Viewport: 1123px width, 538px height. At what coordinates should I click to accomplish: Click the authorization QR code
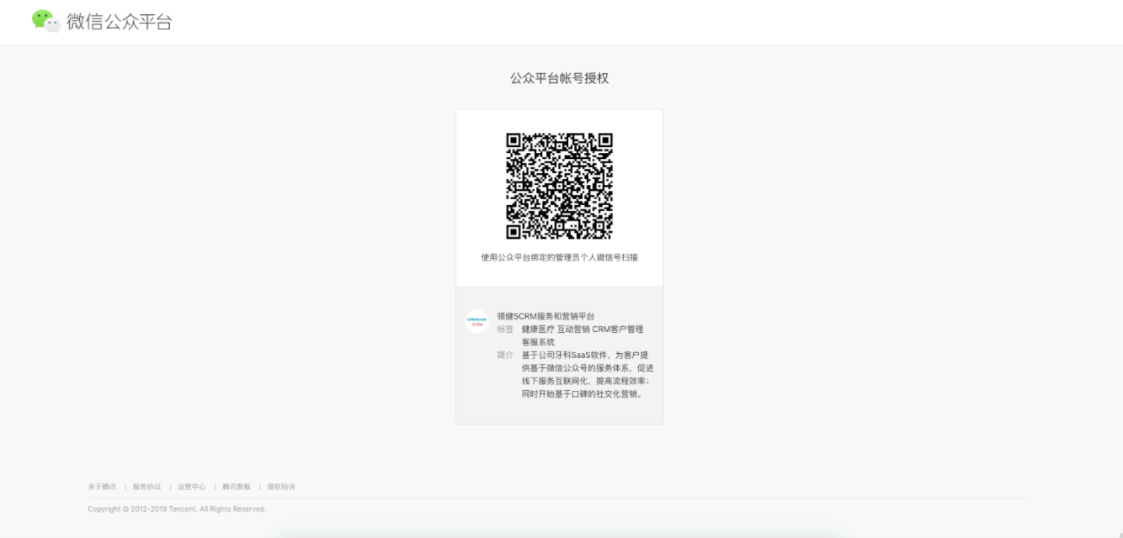point(559,186)
